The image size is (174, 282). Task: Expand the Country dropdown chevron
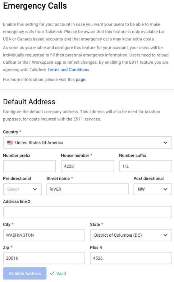[x=165, y=142]
